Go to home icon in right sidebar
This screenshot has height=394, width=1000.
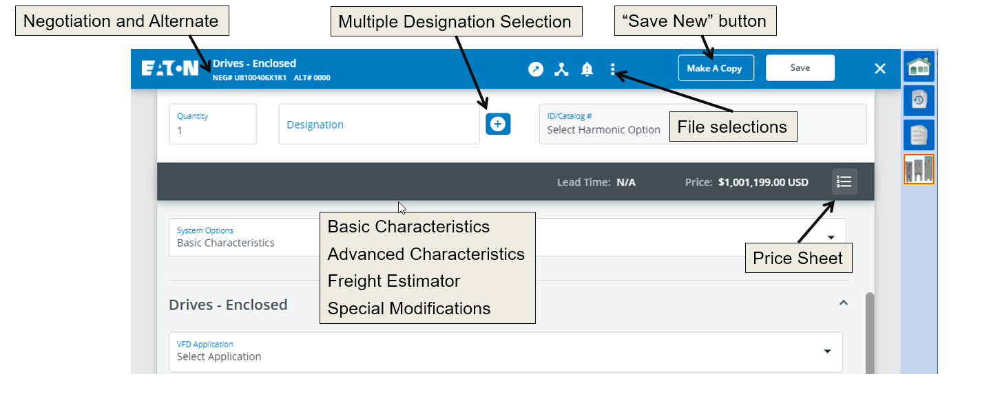click(919, 67)
